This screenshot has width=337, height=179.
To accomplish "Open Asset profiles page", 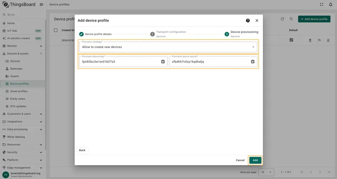I will pos(23,91).
